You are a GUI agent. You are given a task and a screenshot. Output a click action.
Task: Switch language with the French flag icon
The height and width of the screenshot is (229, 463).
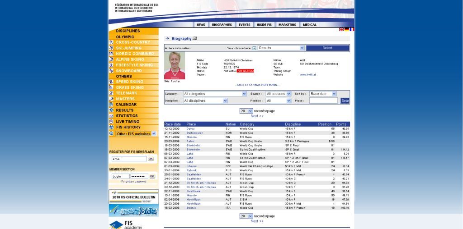(352, 29)
